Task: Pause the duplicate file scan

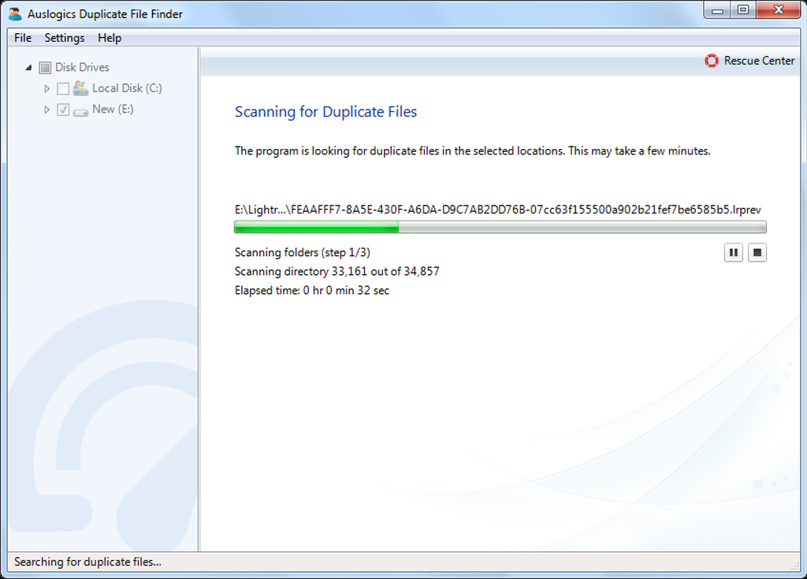Action: 734,253
